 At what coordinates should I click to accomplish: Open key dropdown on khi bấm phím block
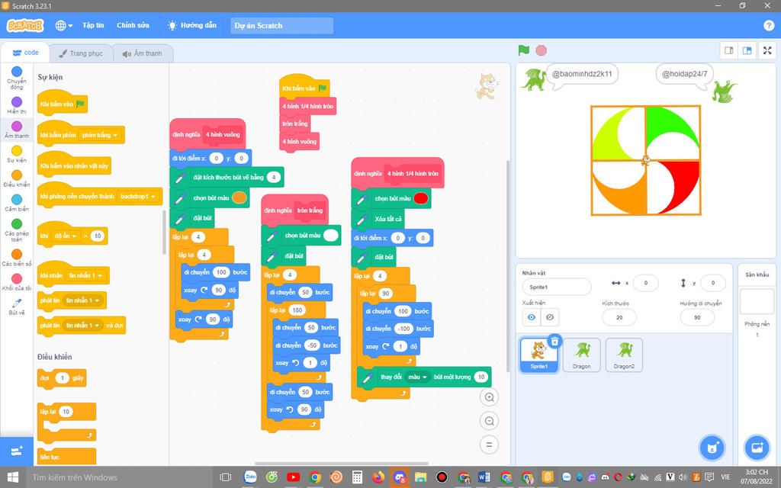100,135
